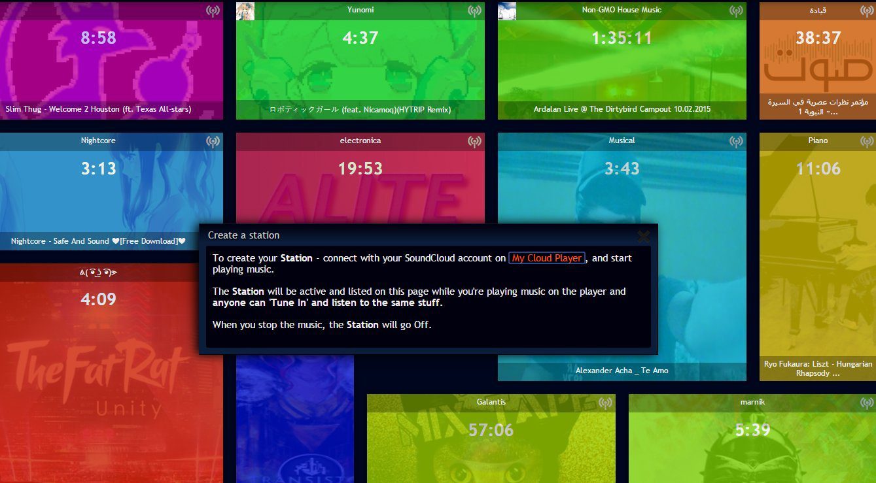Click Yunomi station avatar thumbnail

coord(245,11)
